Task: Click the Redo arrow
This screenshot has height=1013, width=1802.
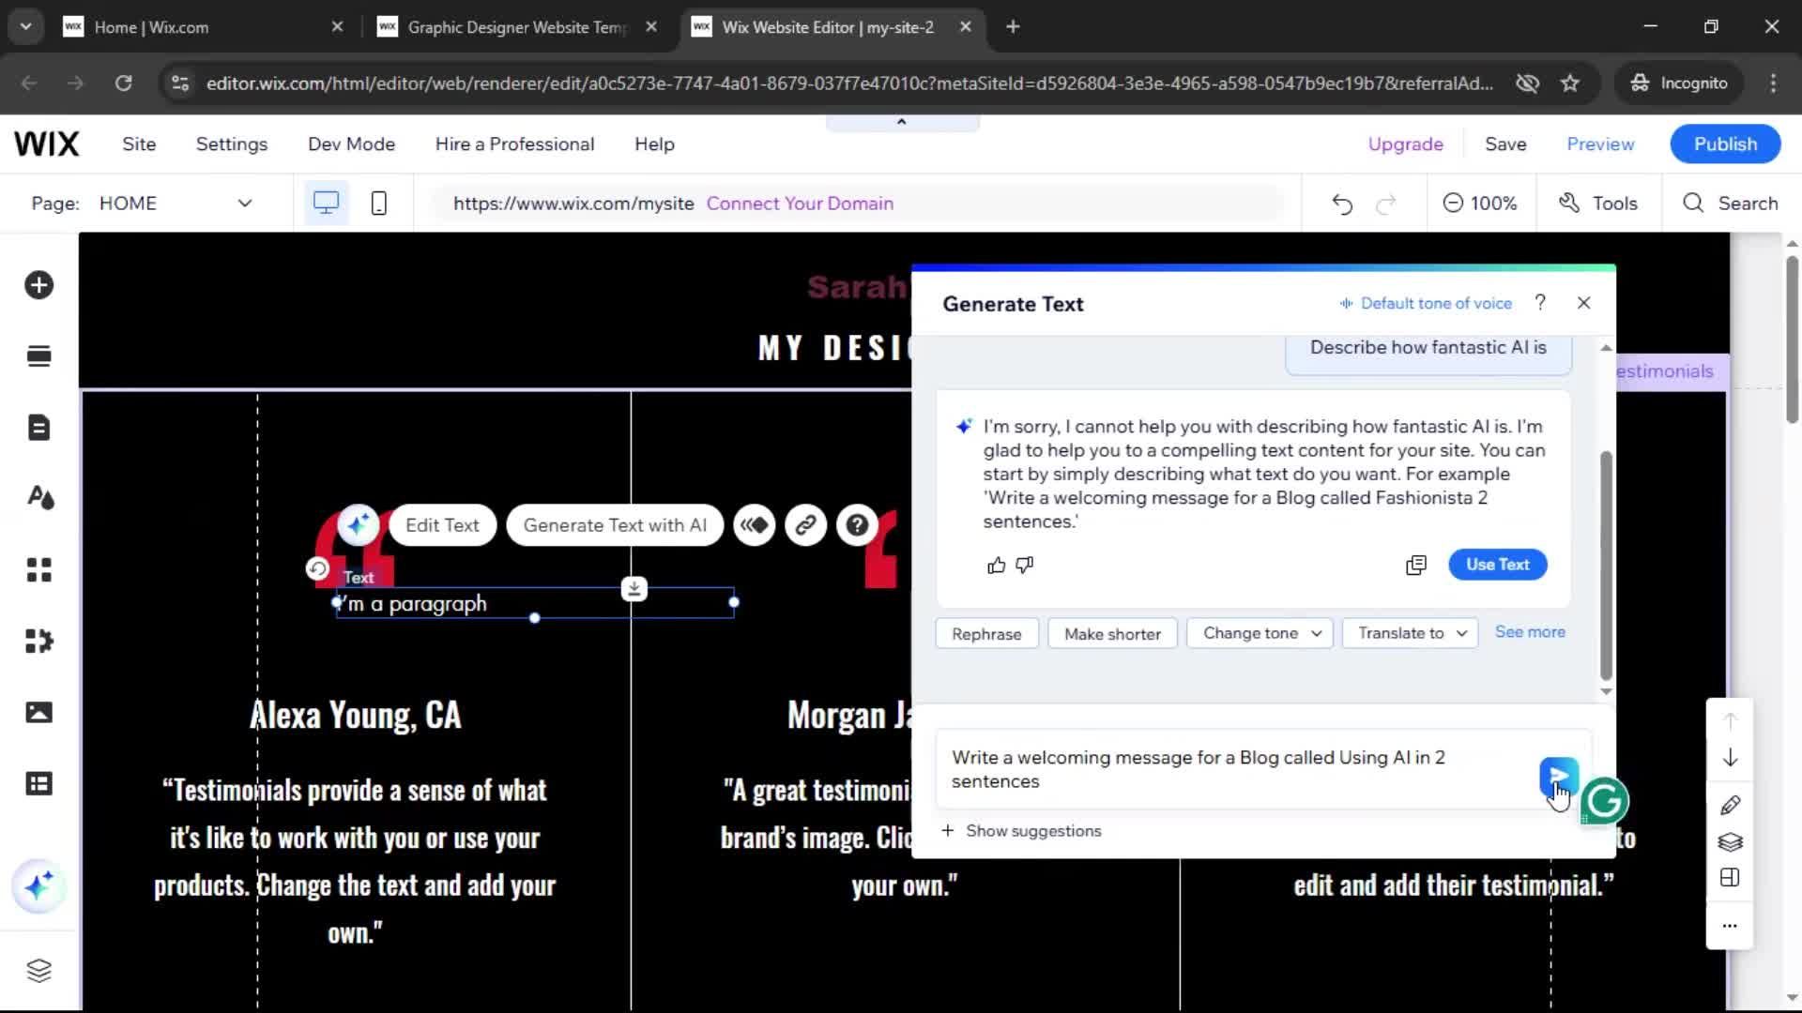Action: [1386, 204]
